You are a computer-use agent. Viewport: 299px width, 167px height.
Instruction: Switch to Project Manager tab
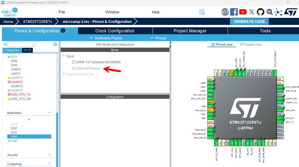pyautogui.click(x=190, y=31)
